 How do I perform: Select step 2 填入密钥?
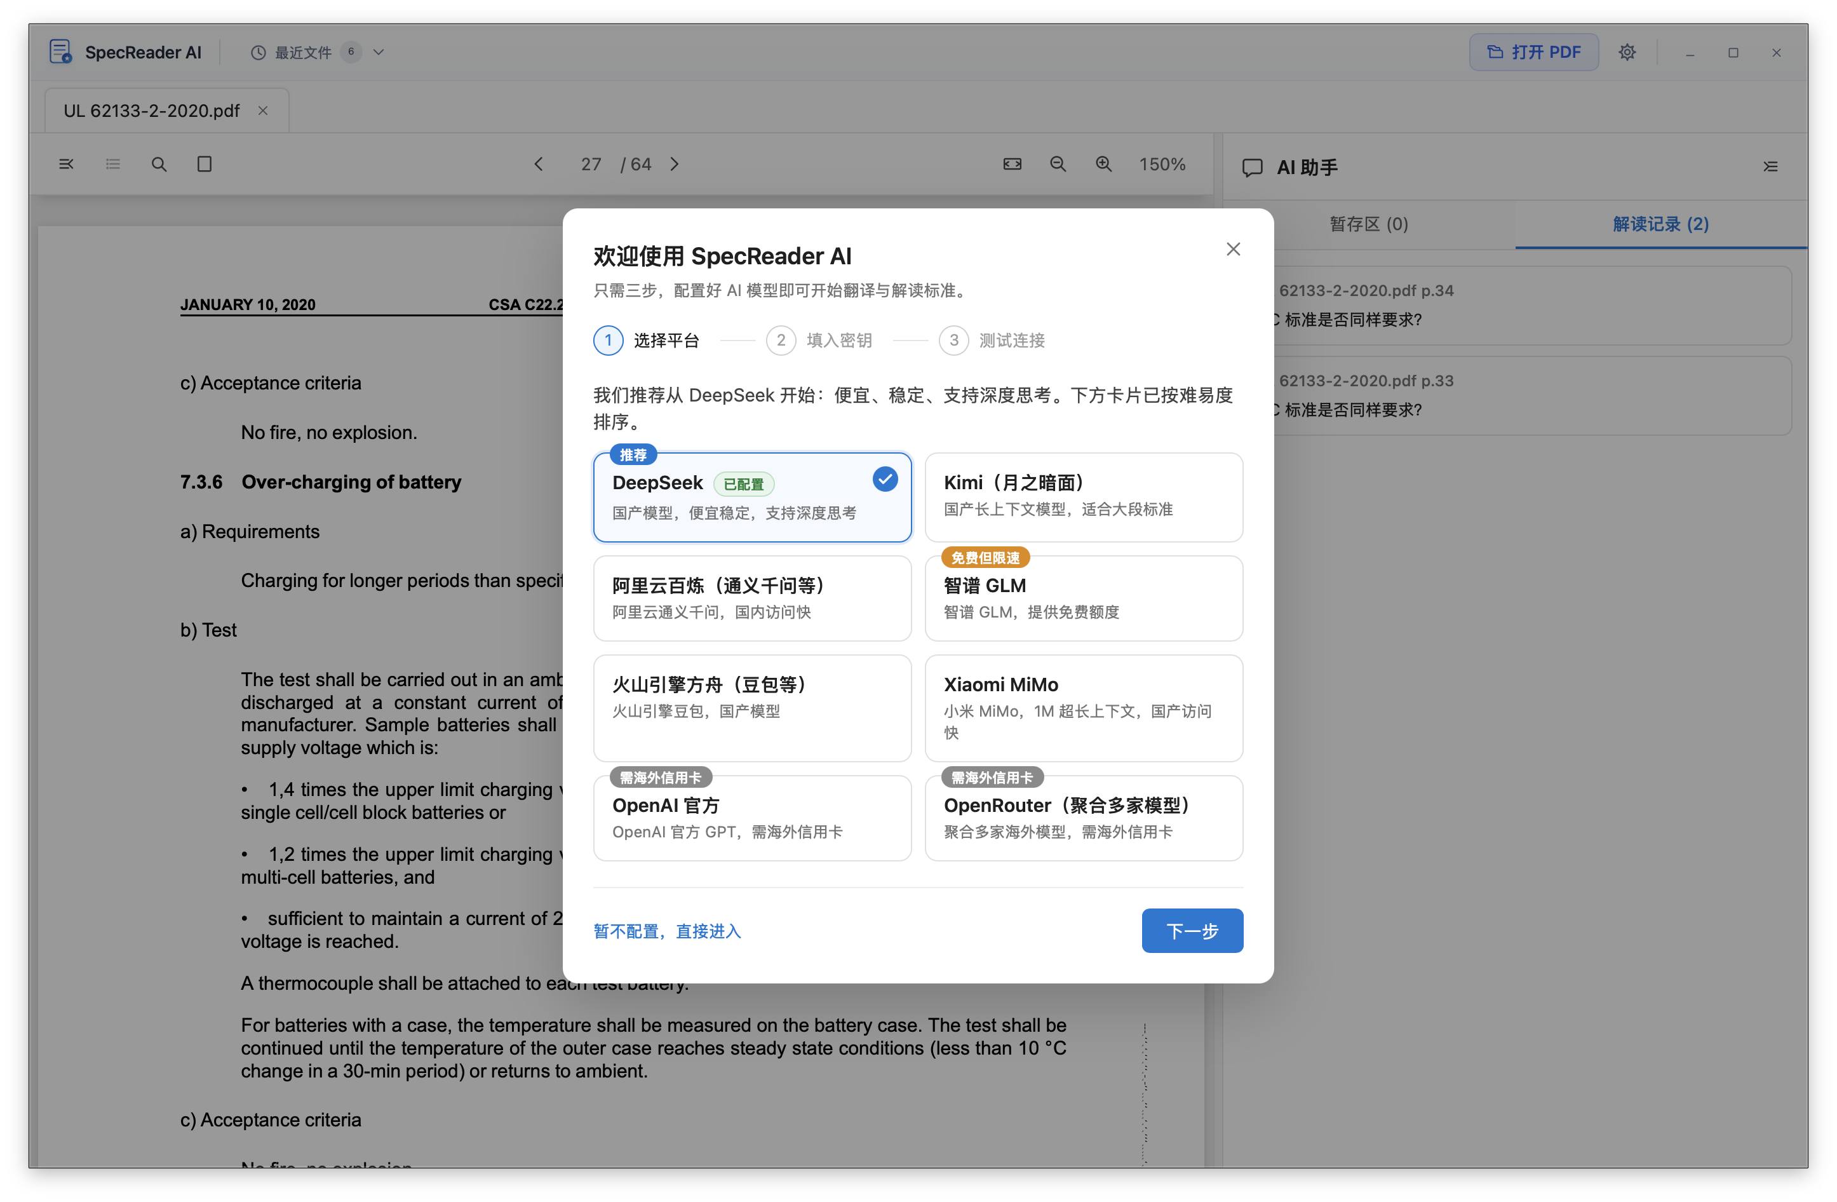tap(819, 341)
